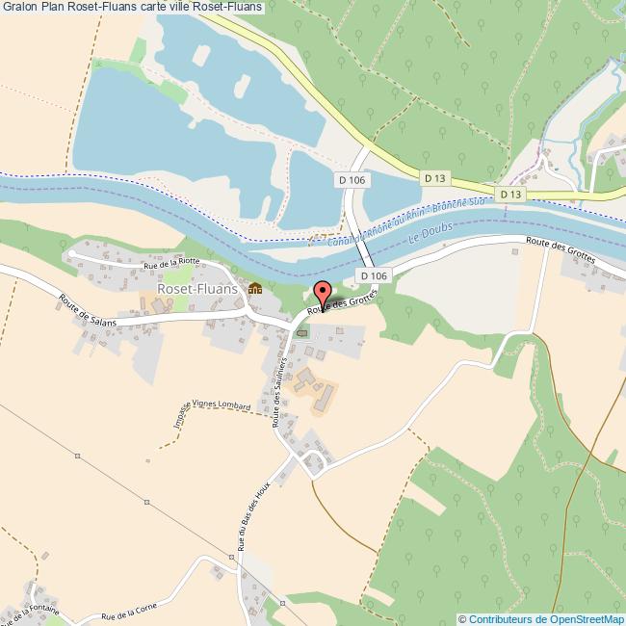
Task: Click the Rue du Bas des Houx label
Action: pos(253,516)
